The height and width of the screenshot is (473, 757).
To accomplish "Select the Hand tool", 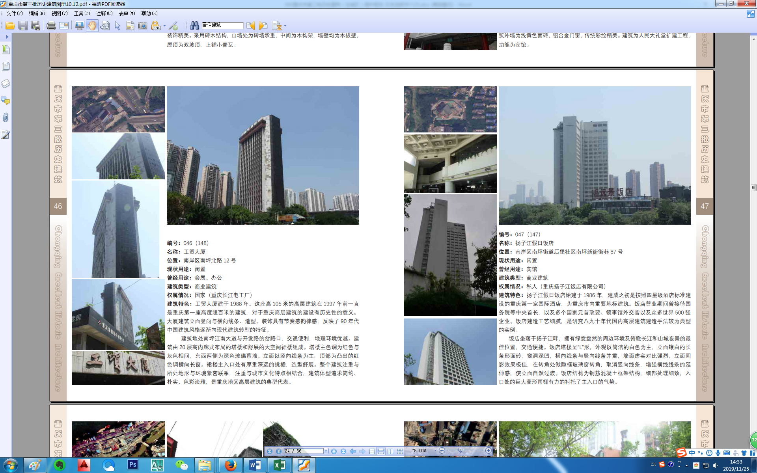I will (92, 26).
